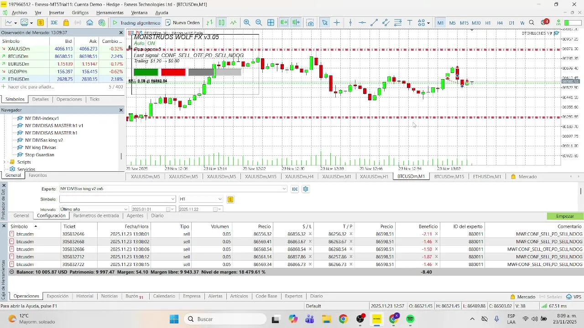Select Stop Guardian expert in Navigator

pos(39,155)
